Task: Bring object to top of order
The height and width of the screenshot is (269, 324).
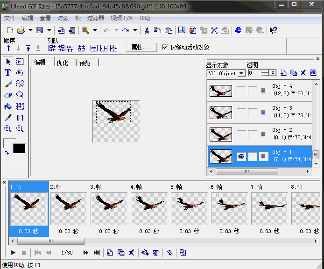Action: point(28,48)
